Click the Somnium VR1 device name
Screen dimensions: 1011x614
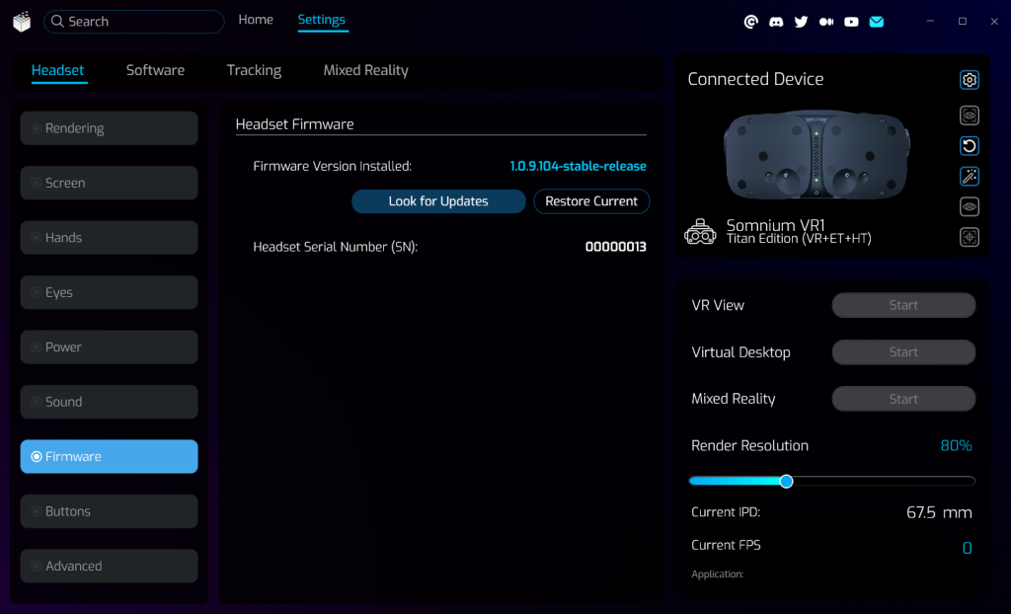point(775,225)
